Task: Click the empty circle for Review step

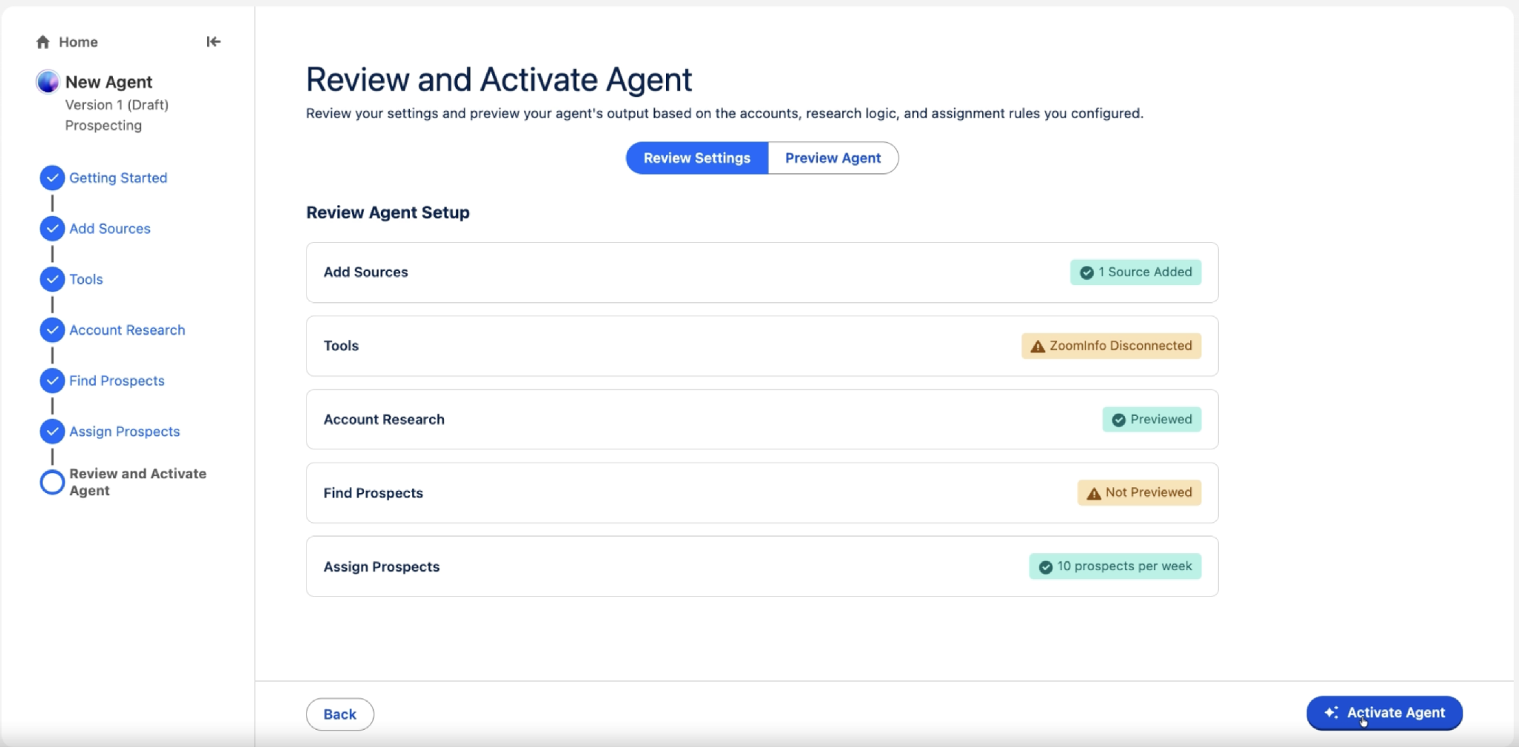Action: tap(52, 483)
